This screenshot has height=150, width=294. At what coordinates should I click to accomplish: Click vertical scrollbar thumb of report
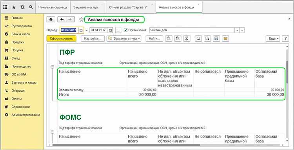click(287, 72)
